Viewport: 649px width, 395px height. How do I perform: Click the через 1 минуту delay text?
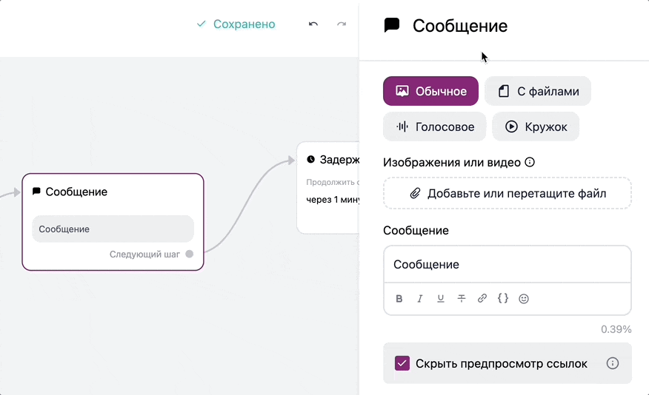333,200
